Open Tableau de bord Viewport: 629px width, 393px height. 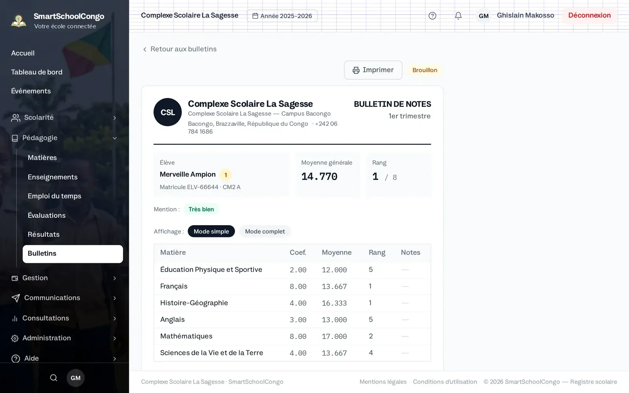tap(37, 72)
